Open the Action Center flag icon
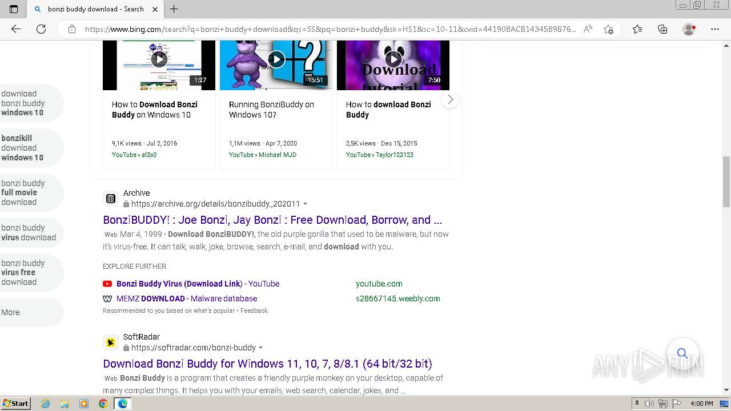The height and width of the screenshot is (411, 731). pos(676,404)
